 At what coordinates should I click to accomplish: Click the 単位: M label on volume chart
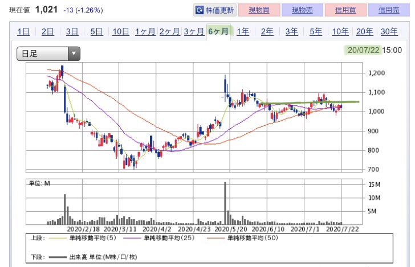pos(39,183)
